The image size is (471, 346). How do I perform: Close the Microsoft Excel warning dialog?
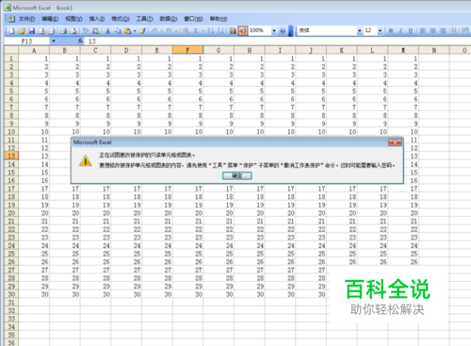[395, 142]
